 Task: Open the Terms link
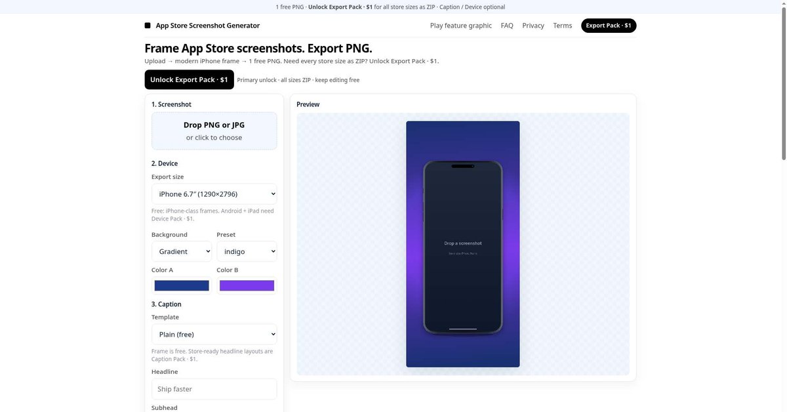coord(563,26)
